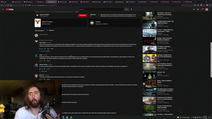Like the 'Absolutely stunning' comment
The image size is (212, 119).
(40, 61)
